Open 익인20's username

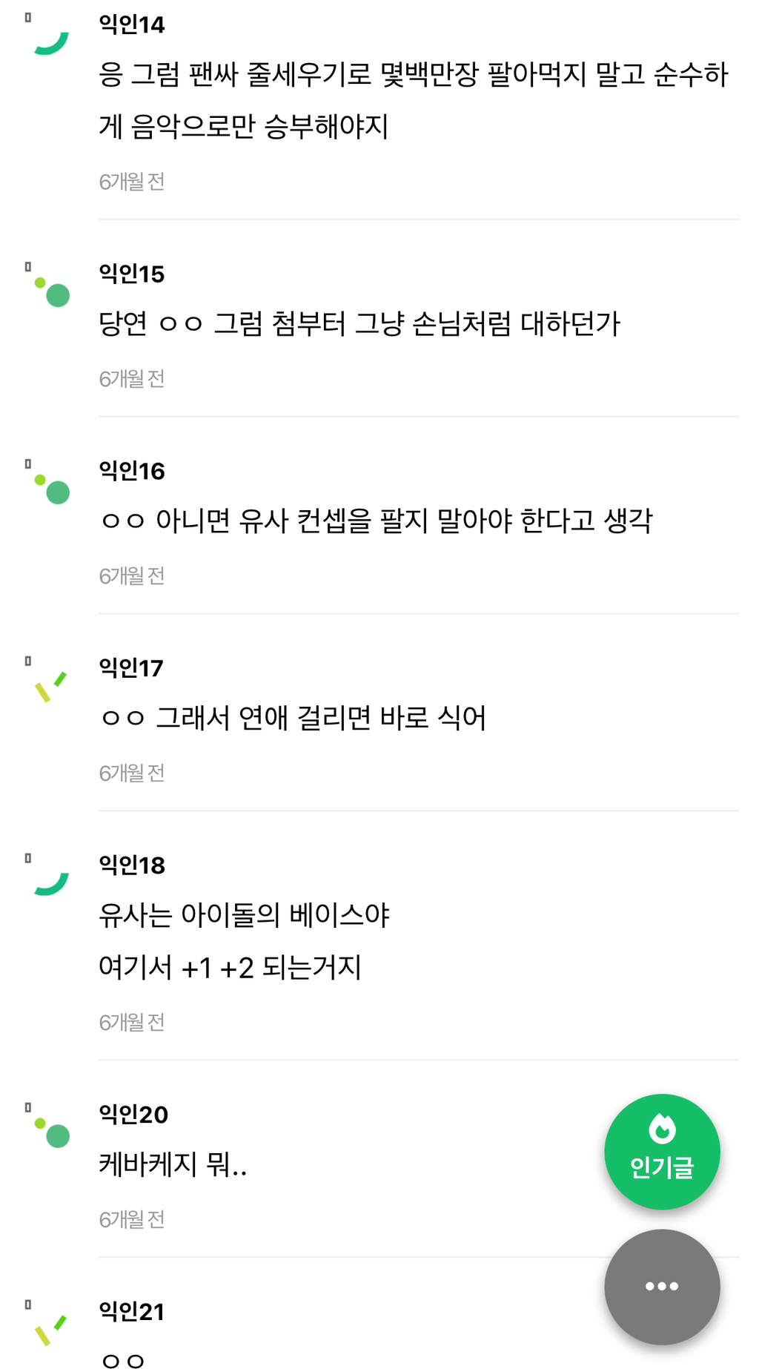(x=133, y=1114)
